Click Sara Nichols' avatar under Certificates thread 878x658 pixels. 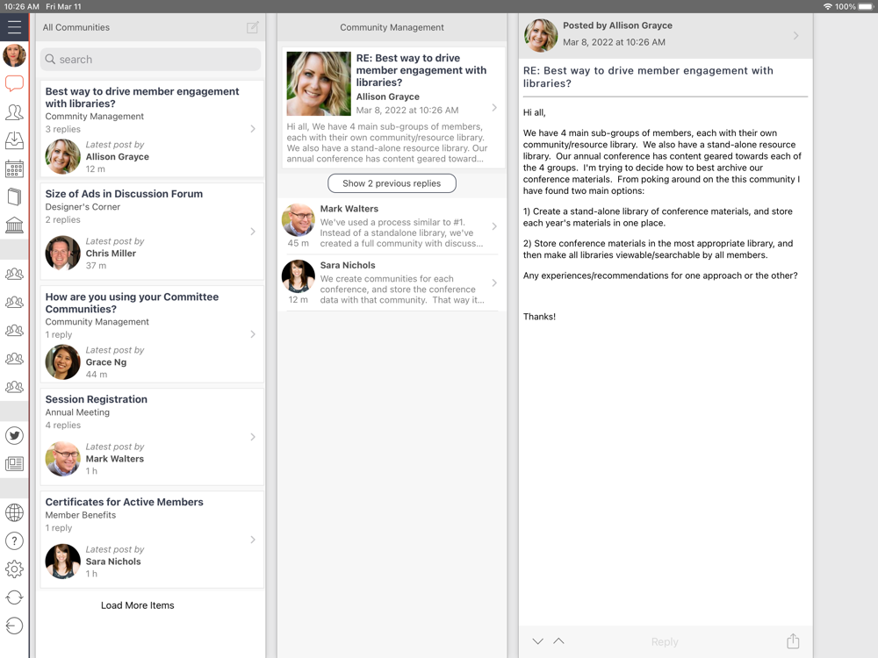(x=62, y=561)
